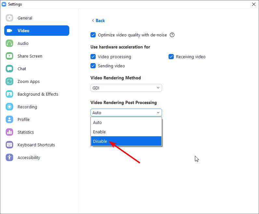The width and height of the screenshot is (259, 214).
Task: Open Video Rendering Method GDI dropdown
Action: (x=126, y=88)
